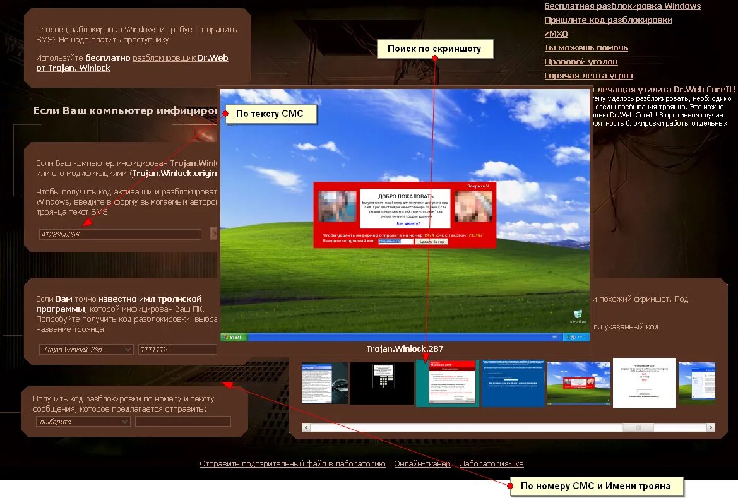Click the large Trojan.Winlock.287 screenshot preview
Viewport: 738px width, 498px height.
click(405, 215)
